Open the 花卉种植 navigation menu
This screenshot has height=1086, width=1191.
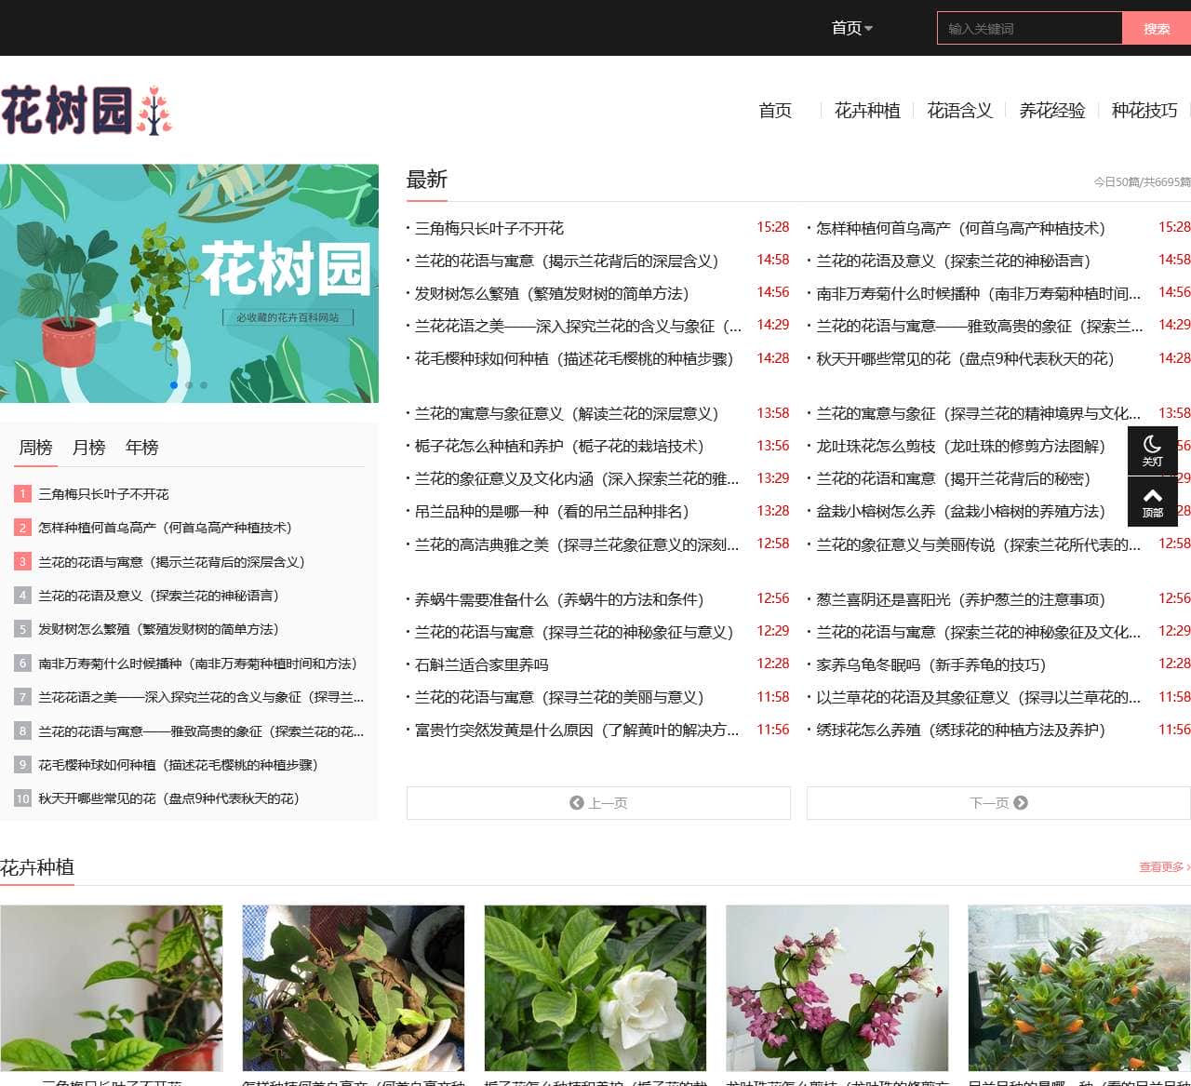[x=867, y=111]
